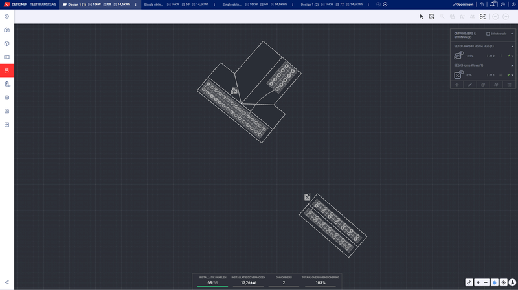Click the add inverter tool icon
518x290 pixels.
[431, 17]
